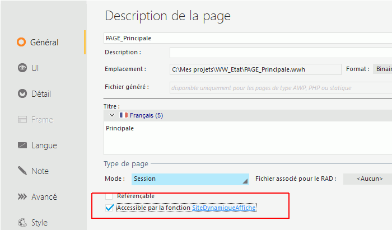Uncheck Accessible par la fonction checkbox
The height and width of the screenshot is (230, 392).
coord(109,208)
